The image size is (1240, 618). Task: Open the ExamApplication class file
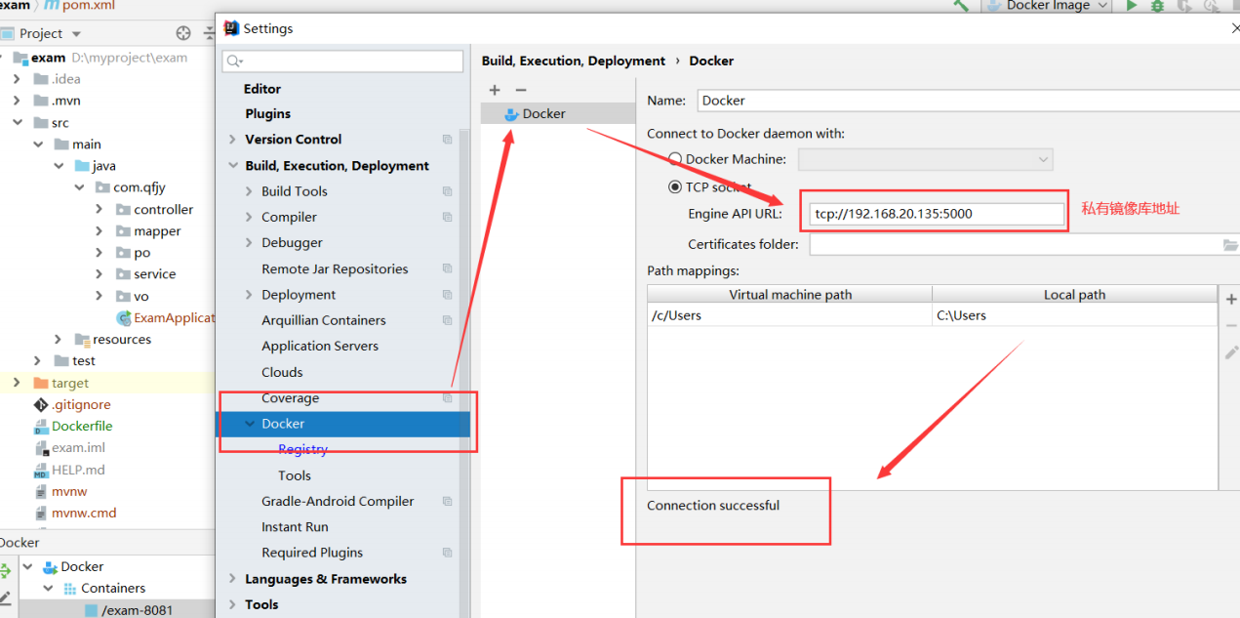point(165,318)
